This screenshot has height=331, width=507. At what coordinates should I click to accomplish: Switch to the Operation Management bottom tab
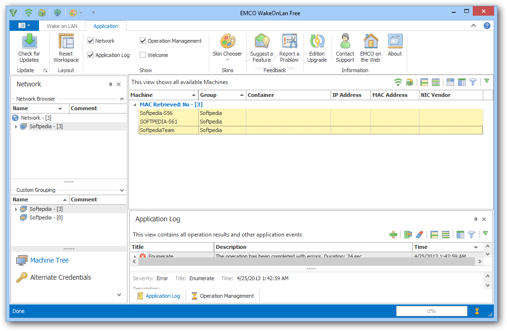[x=223, y=296]
